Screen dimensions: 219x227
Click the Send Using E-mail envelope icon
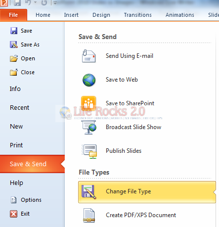88,56
